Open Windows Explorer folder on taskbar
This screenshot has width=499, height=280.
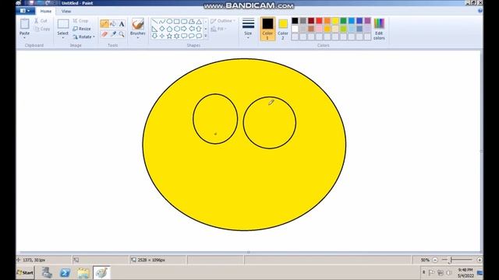(83, 273)
